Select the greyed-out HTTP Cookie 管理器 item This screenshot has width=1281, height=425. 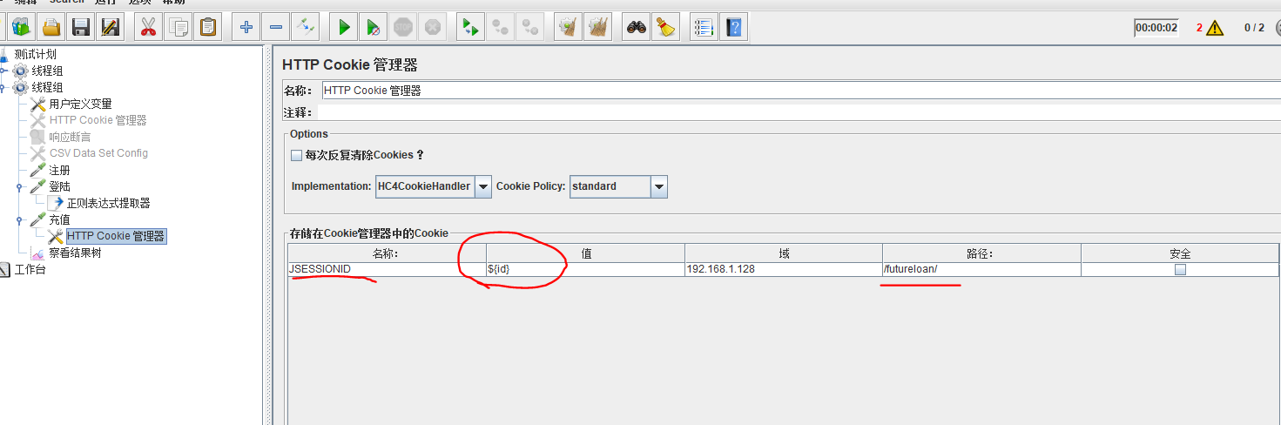[98, 120]
